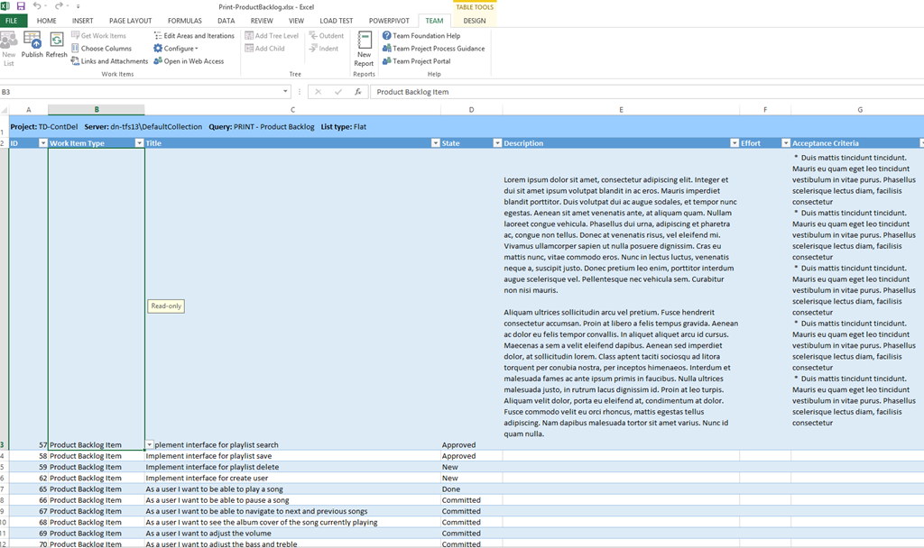924x548 pixels.
Task: Open the FILE tab
Action: [x=14, y=21]
